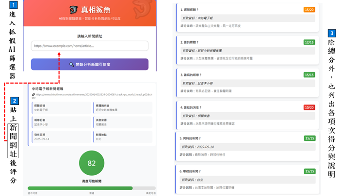Click the blue number 3 step marker
Image resolution: width=342 pixels, height=196 pixels.
click(x=332, y=33)
